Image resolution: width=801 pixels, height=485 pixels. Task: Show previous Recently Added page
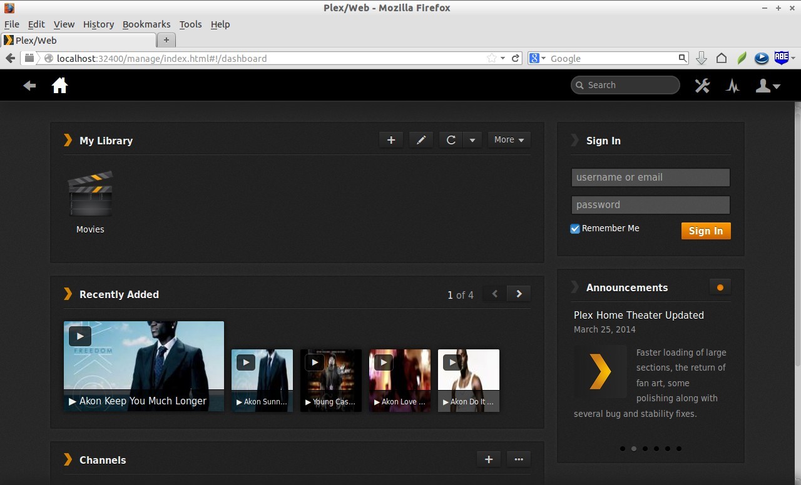click(x=495, y=294)
